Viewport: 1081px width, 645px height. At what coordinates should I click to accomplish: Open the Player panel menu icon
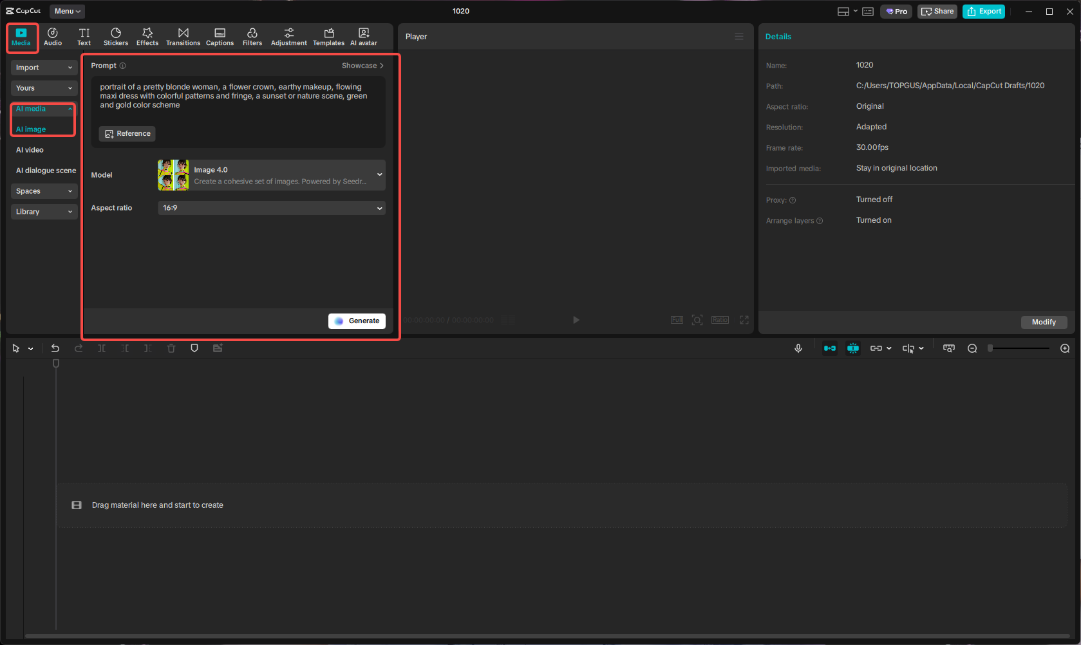[x=739, y=37]
